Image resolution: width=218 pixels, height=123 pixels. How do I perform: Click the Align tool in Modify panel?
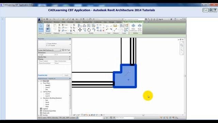80,26
